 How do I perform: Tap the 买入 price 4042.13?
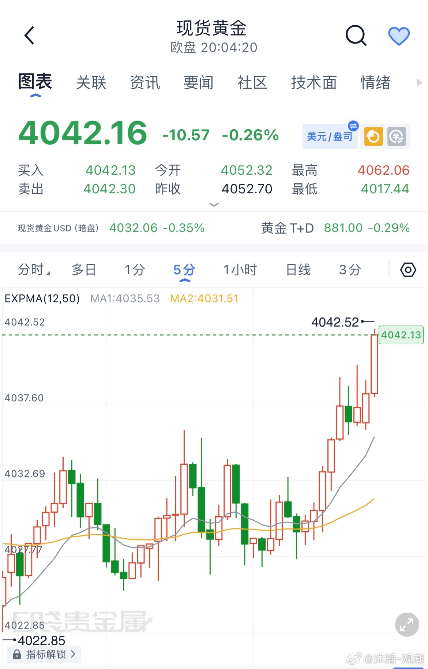[110, 170]
